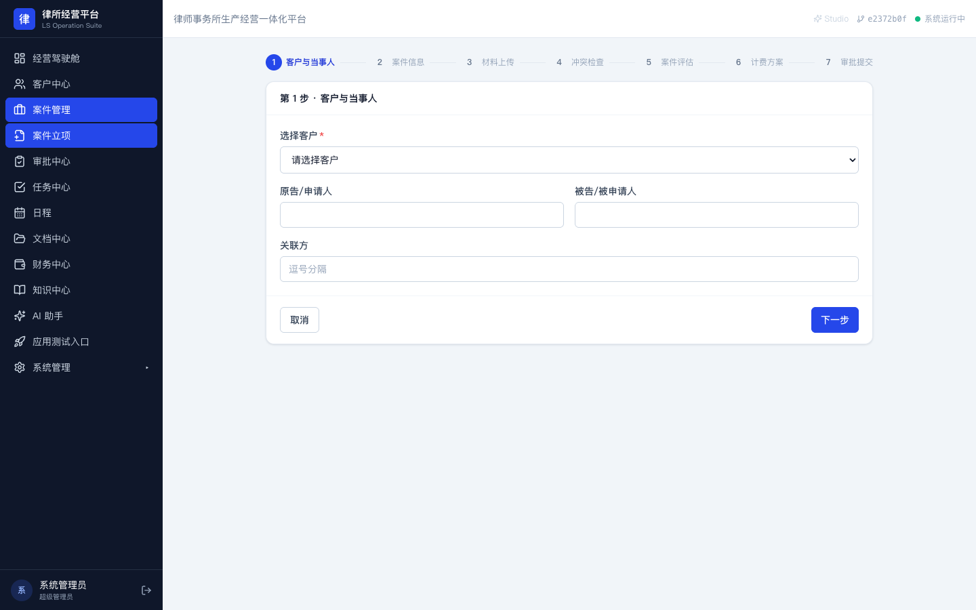
Task: Click the git branch icon near e2372b0f
Action: point(861,19)
